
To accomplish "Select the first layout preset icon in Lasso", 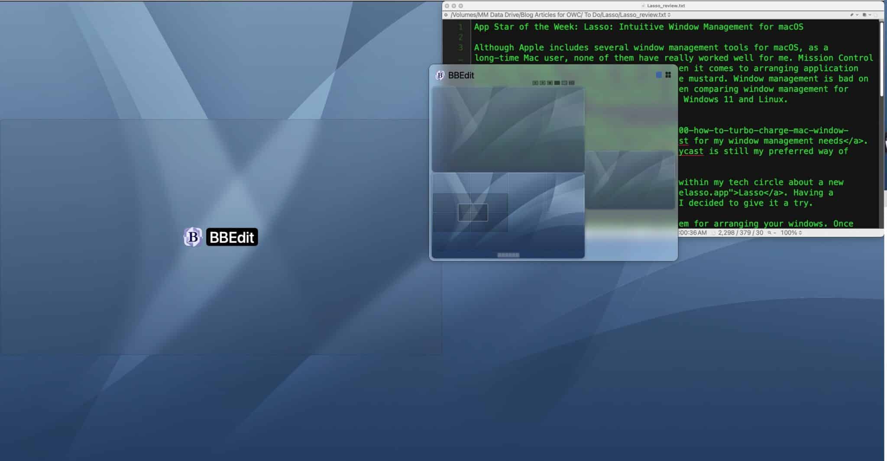I will (535, 83).
